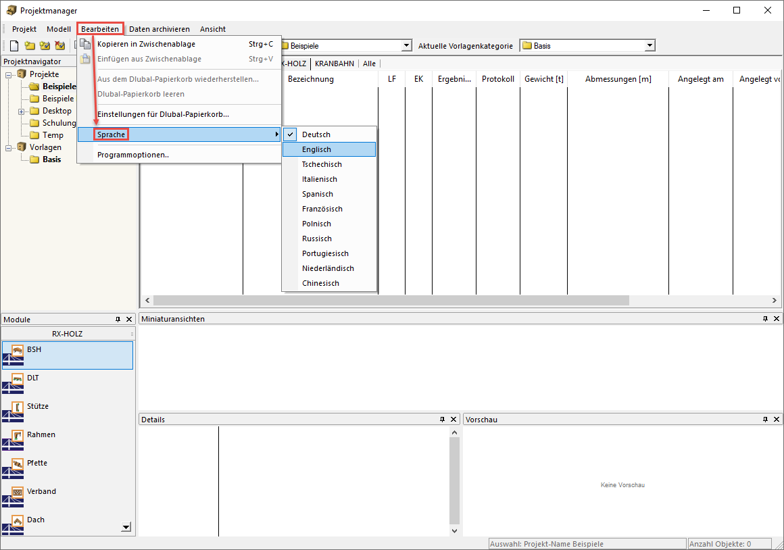This screenshot has height=550, width=784.
Task: Open Programmoptionen menu entry
Action: point(180,155)
